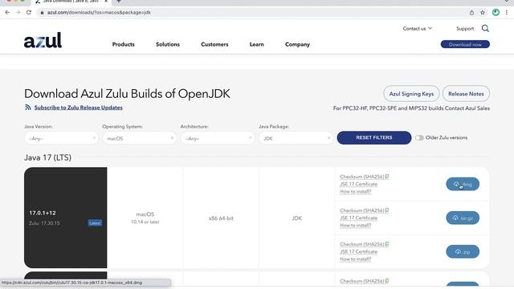Open the green extension icon

(x=496, y=13)
